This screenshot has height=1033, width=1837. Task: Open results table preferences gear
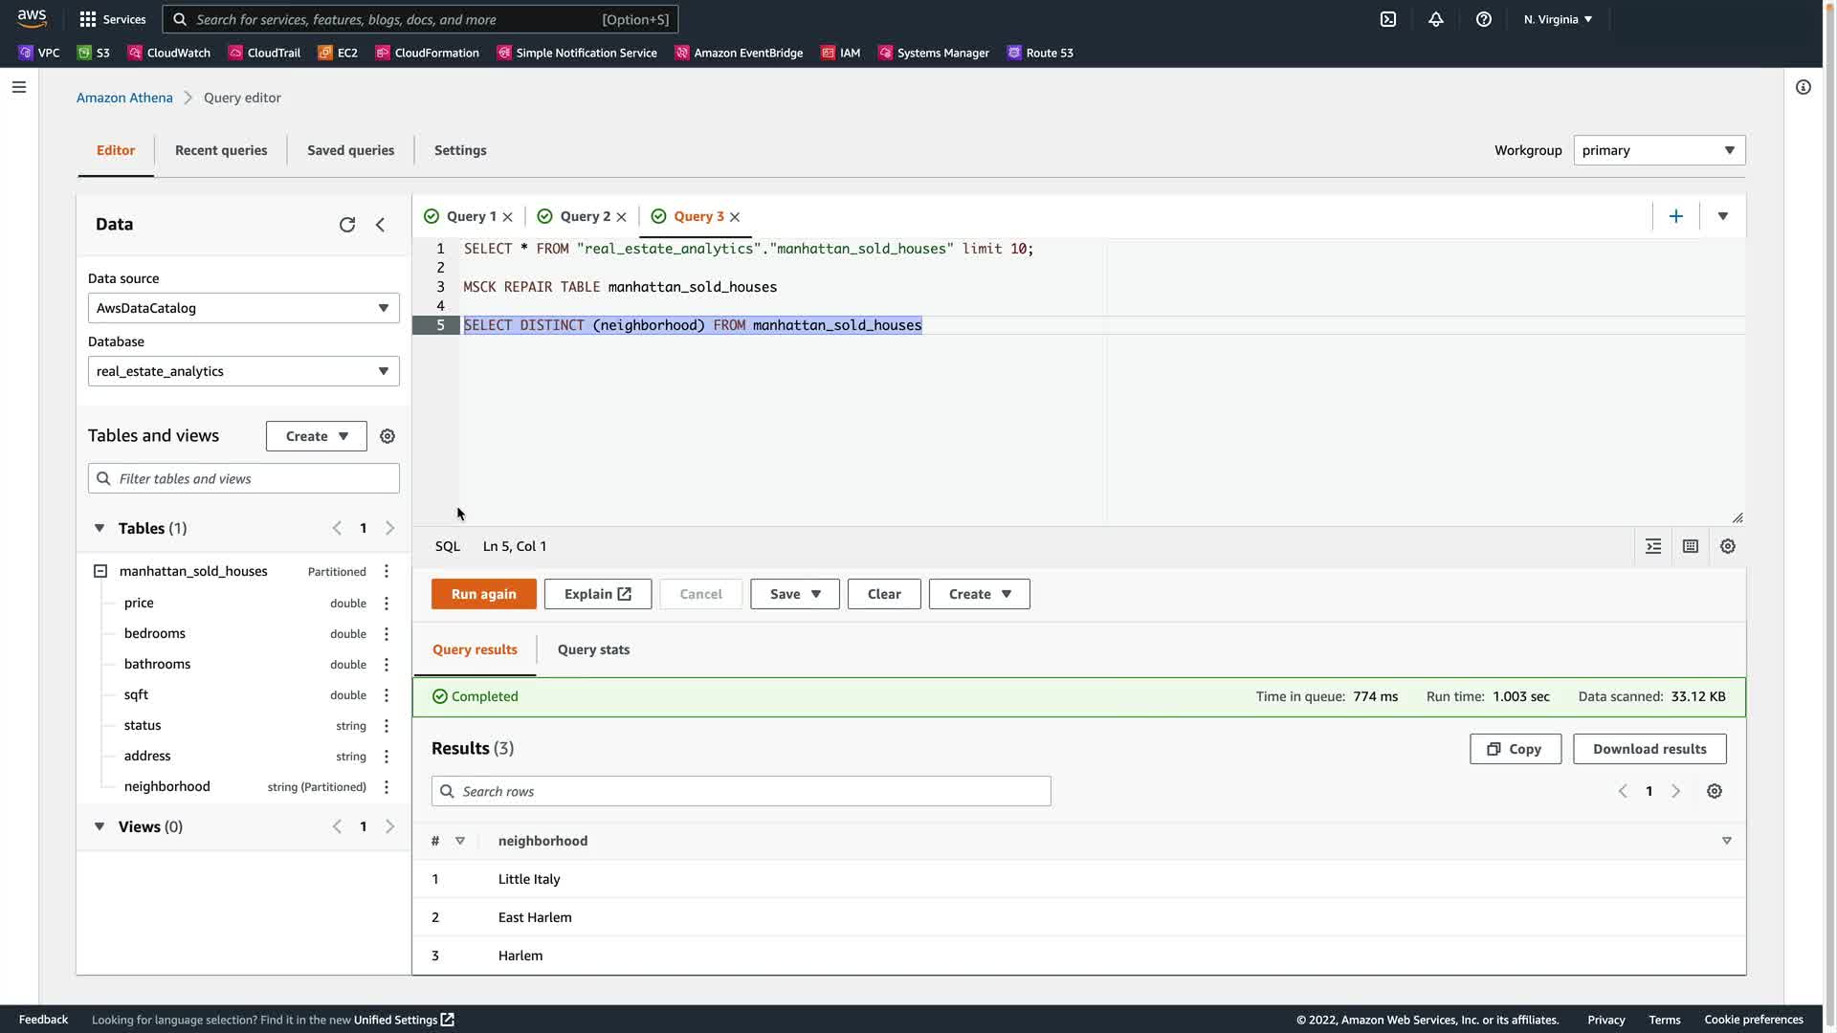click(1714, 792)
